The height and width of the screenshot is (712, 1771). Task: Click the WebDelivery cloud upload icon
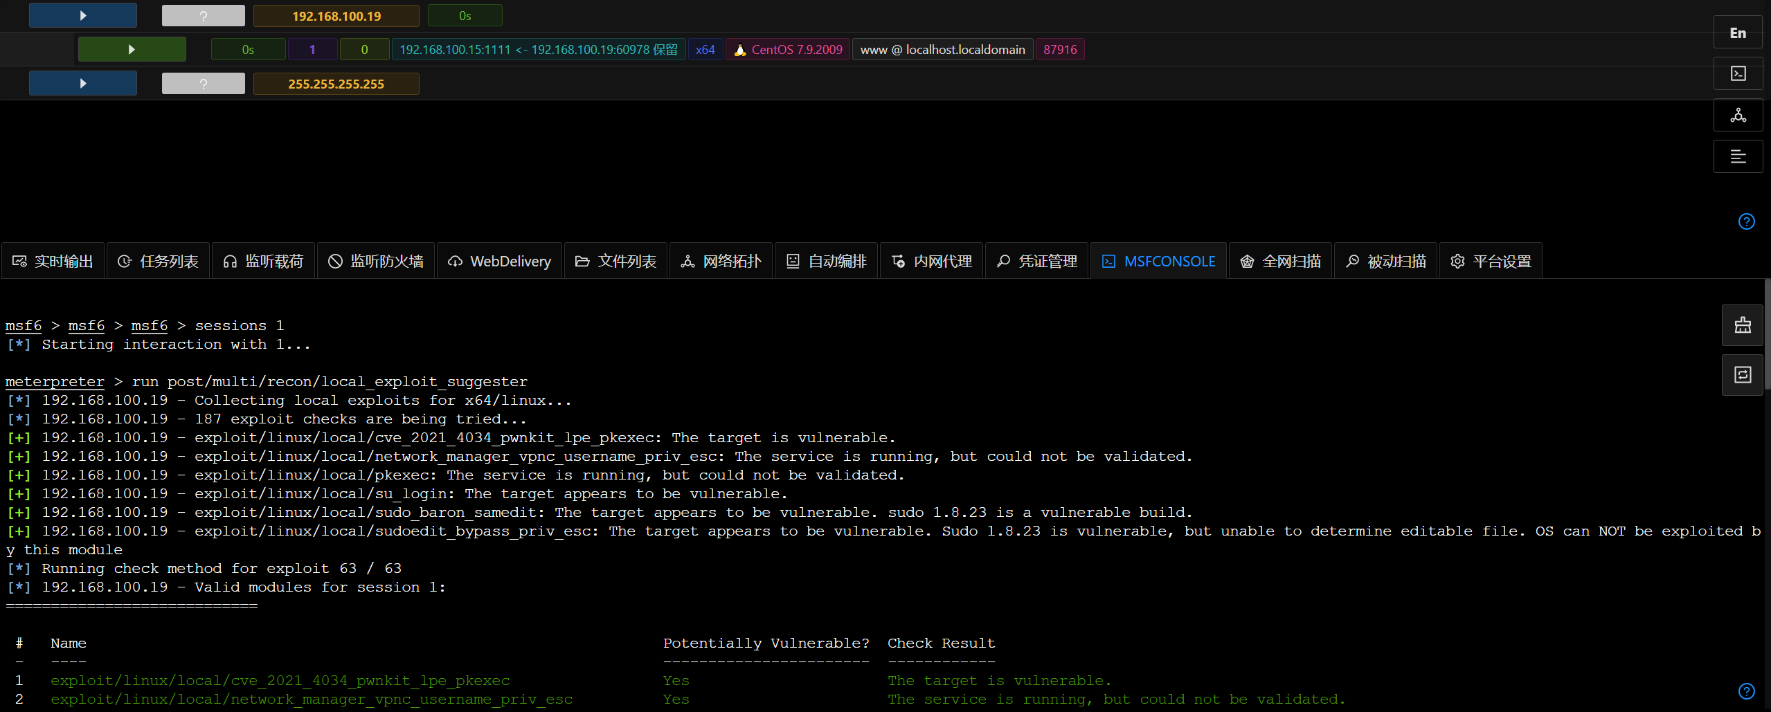click(455, 261)
